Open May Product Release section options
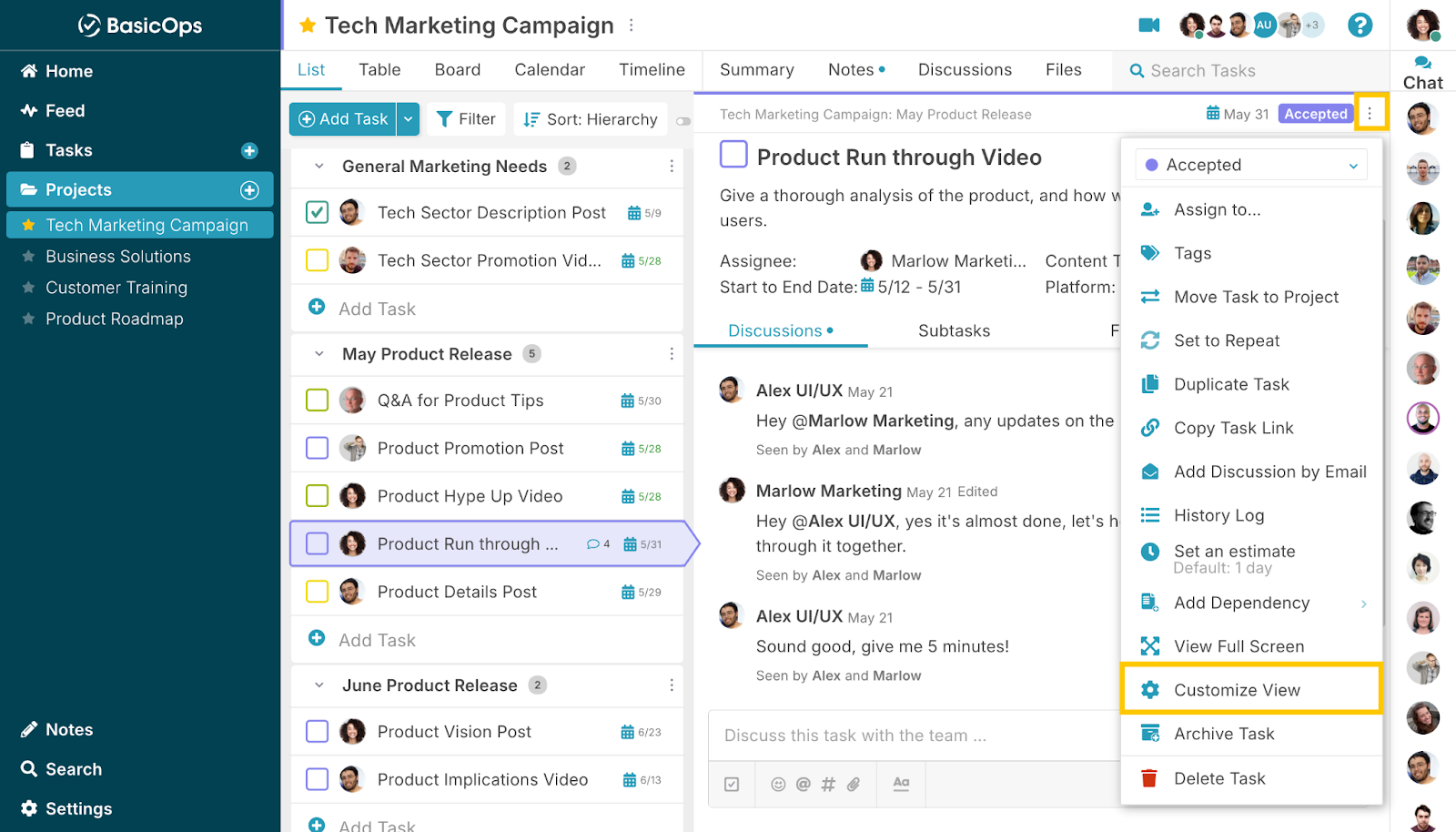 pos(672,353)
